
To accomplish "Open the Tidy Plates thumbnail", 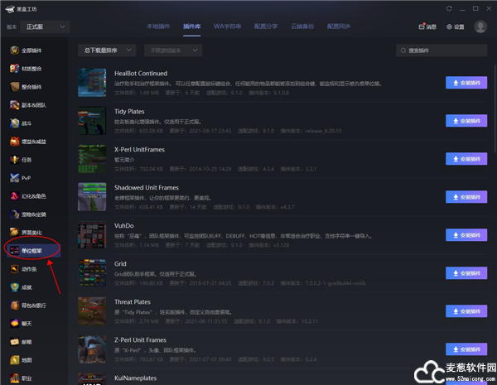I will point(92,121).
